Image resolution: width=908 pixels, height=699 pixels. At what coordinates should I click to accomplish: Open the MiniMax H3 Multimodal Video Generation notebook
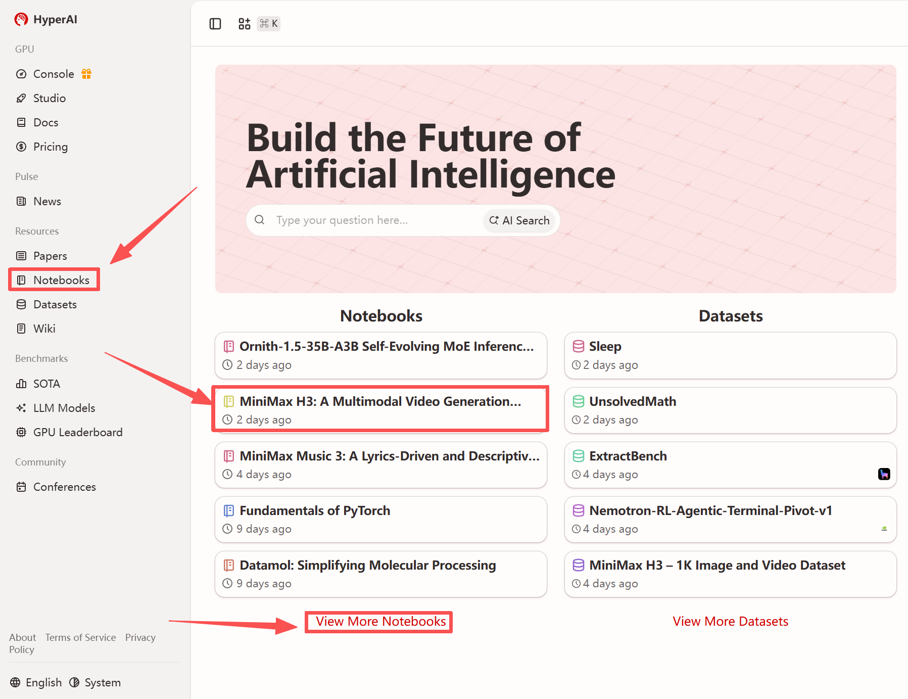(381, 410)
